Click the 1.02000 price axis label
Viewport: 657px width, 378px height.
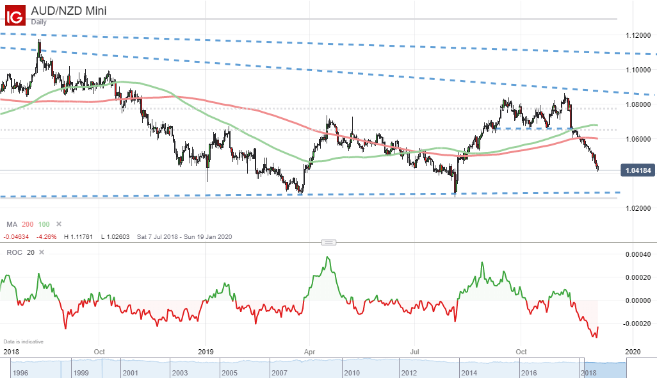coord(638,208)
